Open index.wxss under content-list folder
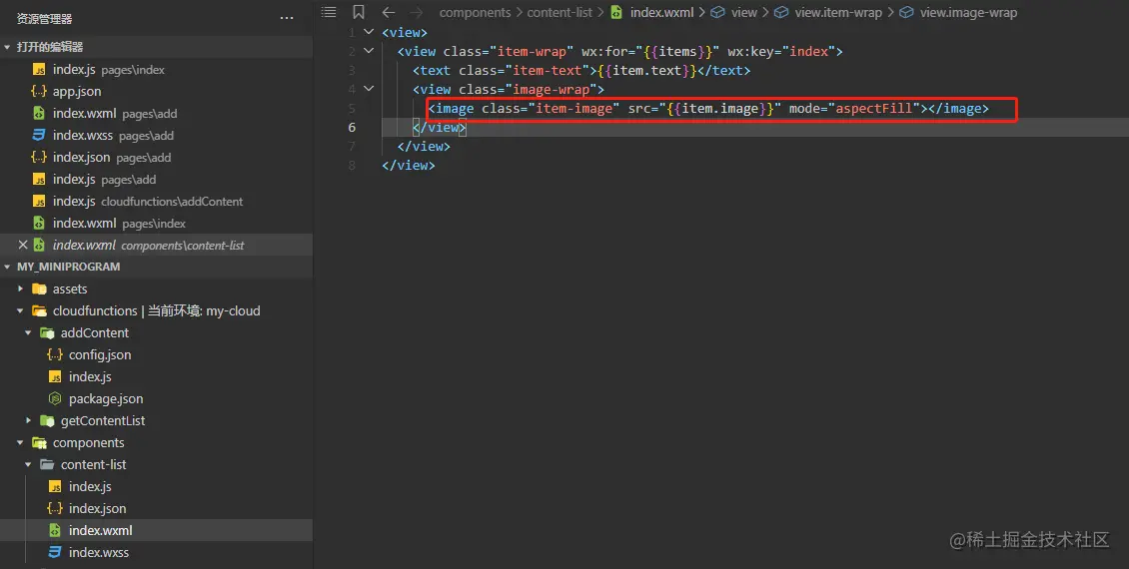 tap(156, 552)
